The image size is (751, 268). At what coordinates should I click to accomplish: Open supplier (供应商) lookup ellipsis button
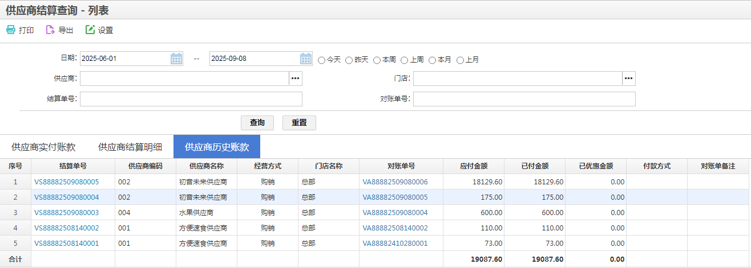(x=296, y=79)
